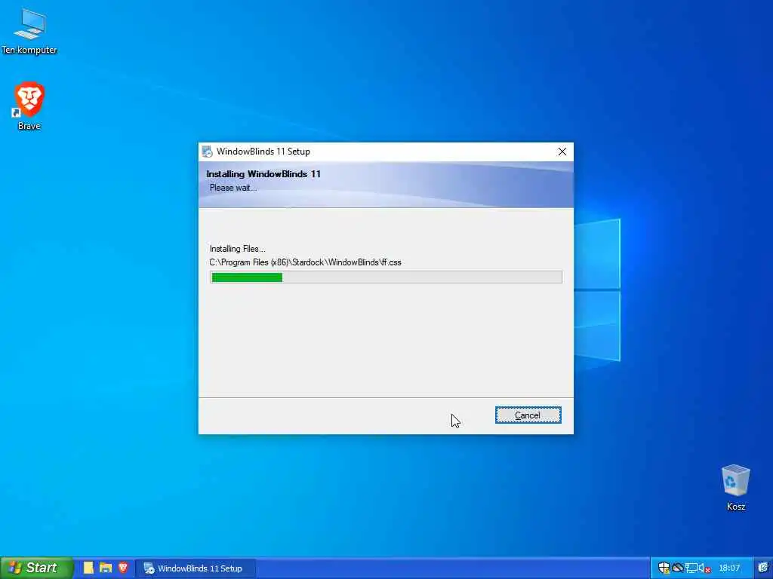Select the Ten komputer desktop icon

point(29,31)
